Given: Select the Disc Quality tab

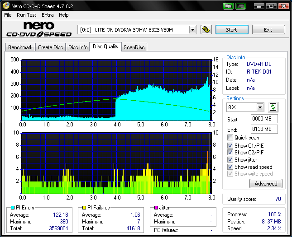Looking at the screenshot, I should coord(105,46).
